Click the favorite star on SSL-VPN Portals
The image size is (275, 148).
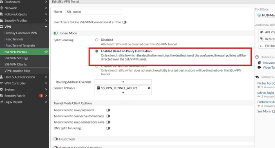pos(46,52)
